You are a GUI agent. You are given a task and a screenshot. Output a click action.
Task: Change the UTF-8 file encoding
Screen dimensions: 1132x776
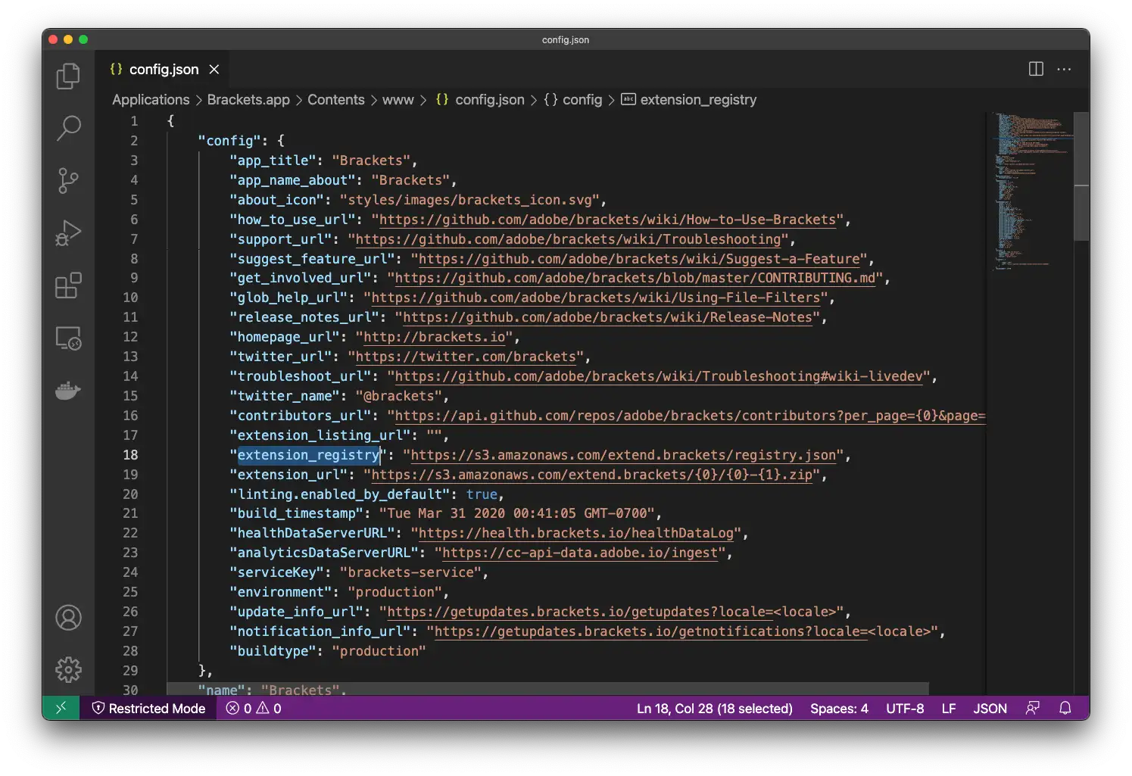coord(905,708)
